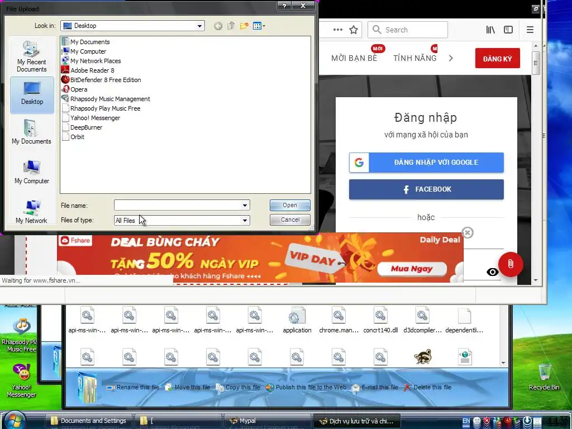
Task: Create new folder icon in File Upload
Action: tap(244, 26)
